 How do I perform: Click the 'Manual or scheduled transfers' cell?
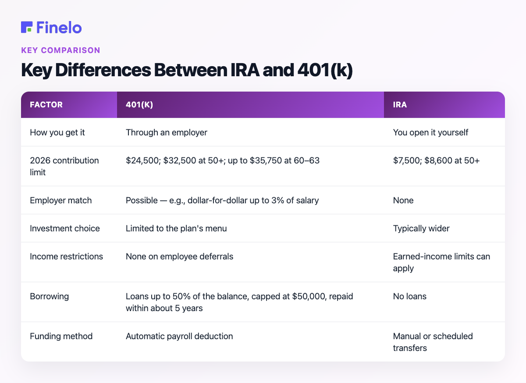click(444, 342)
